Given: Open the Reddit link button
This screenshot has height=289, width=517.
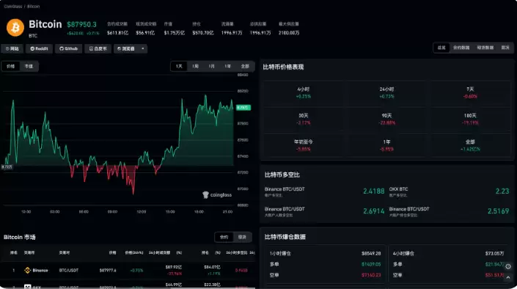Looking at the screenshot, I should point(40,48).
